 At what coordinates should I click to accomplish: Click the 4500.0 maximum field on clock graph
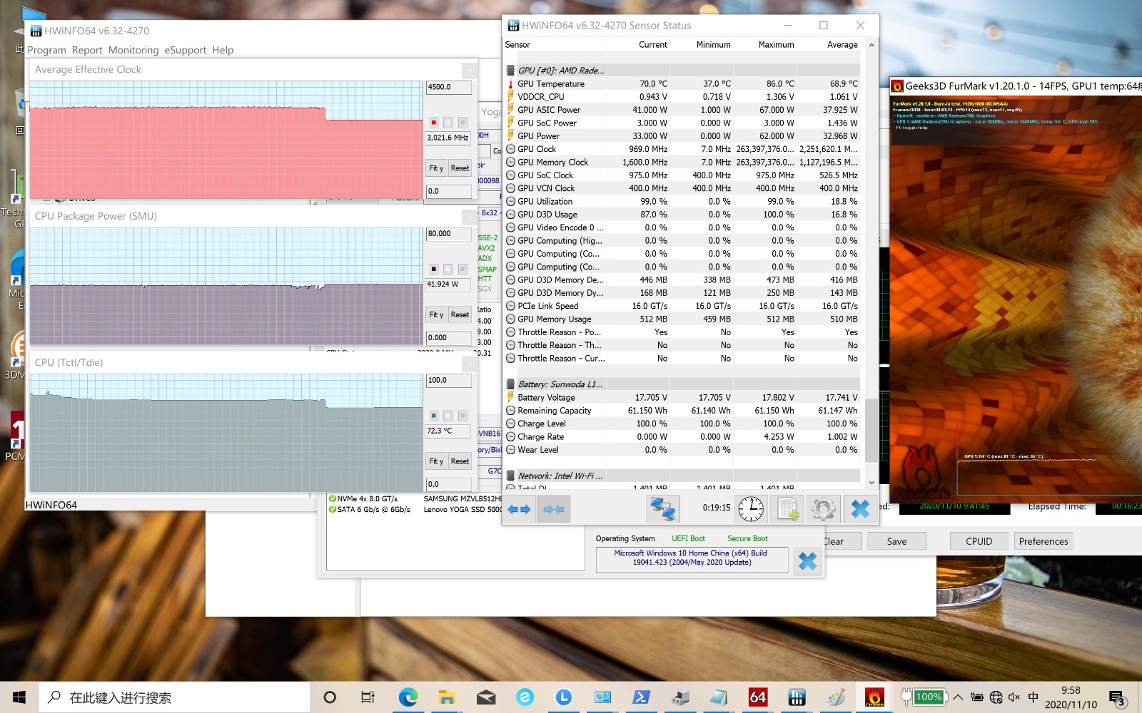coord(448,87)
